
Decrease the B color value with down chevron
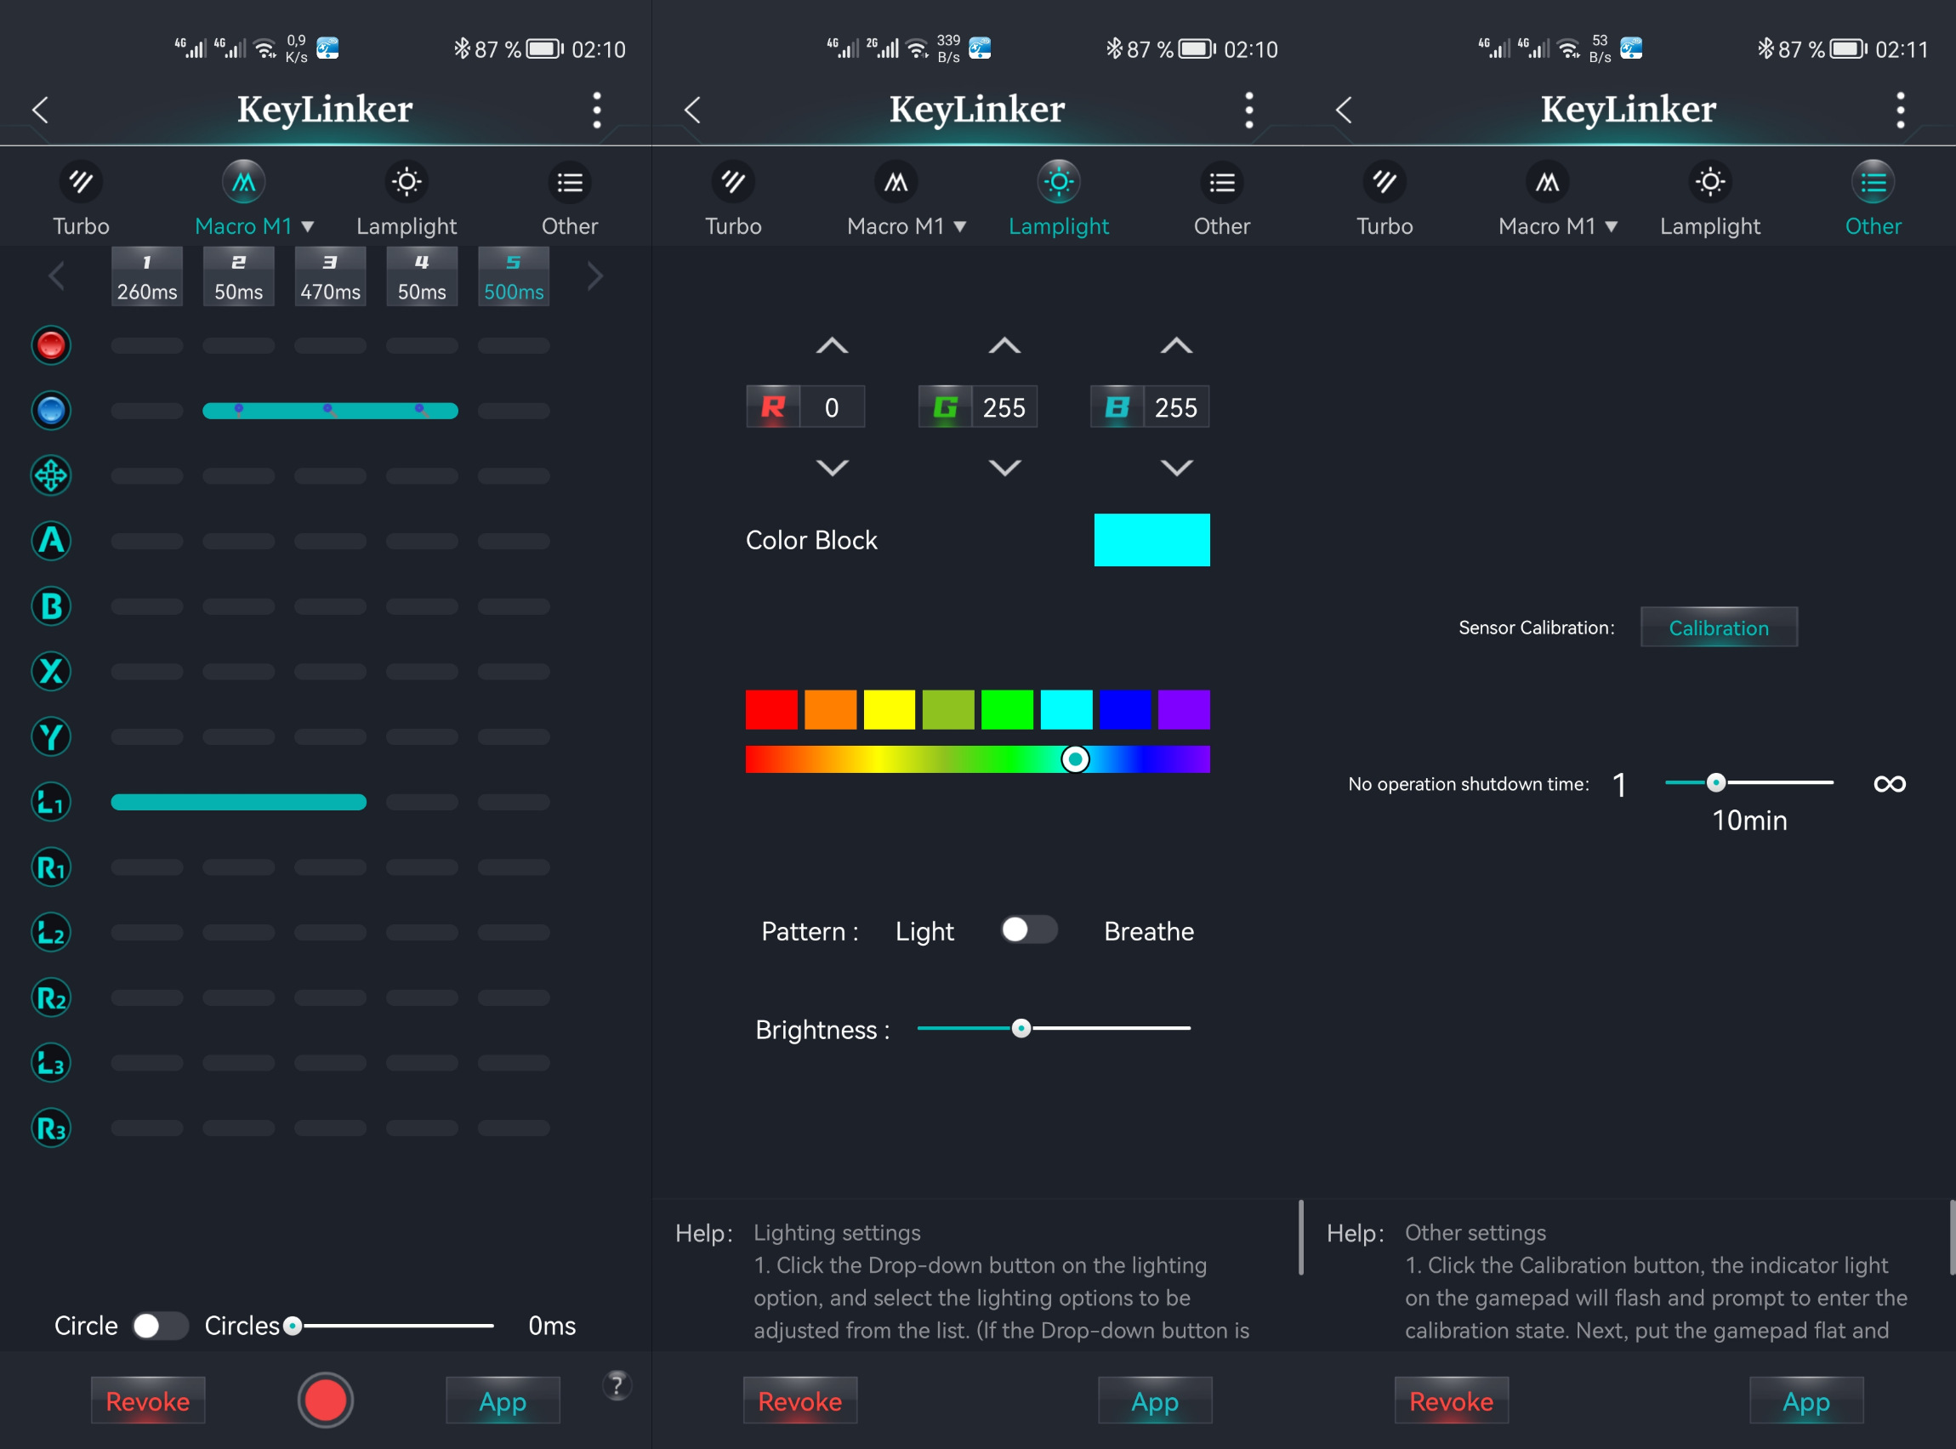coord(1176,468)
